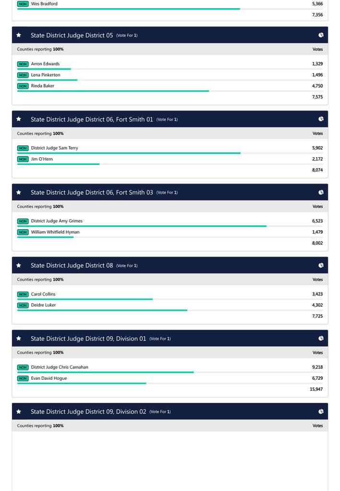Click candidate District Judge Sam Terry
The image size is (340, 491).
tap(54, 148)
